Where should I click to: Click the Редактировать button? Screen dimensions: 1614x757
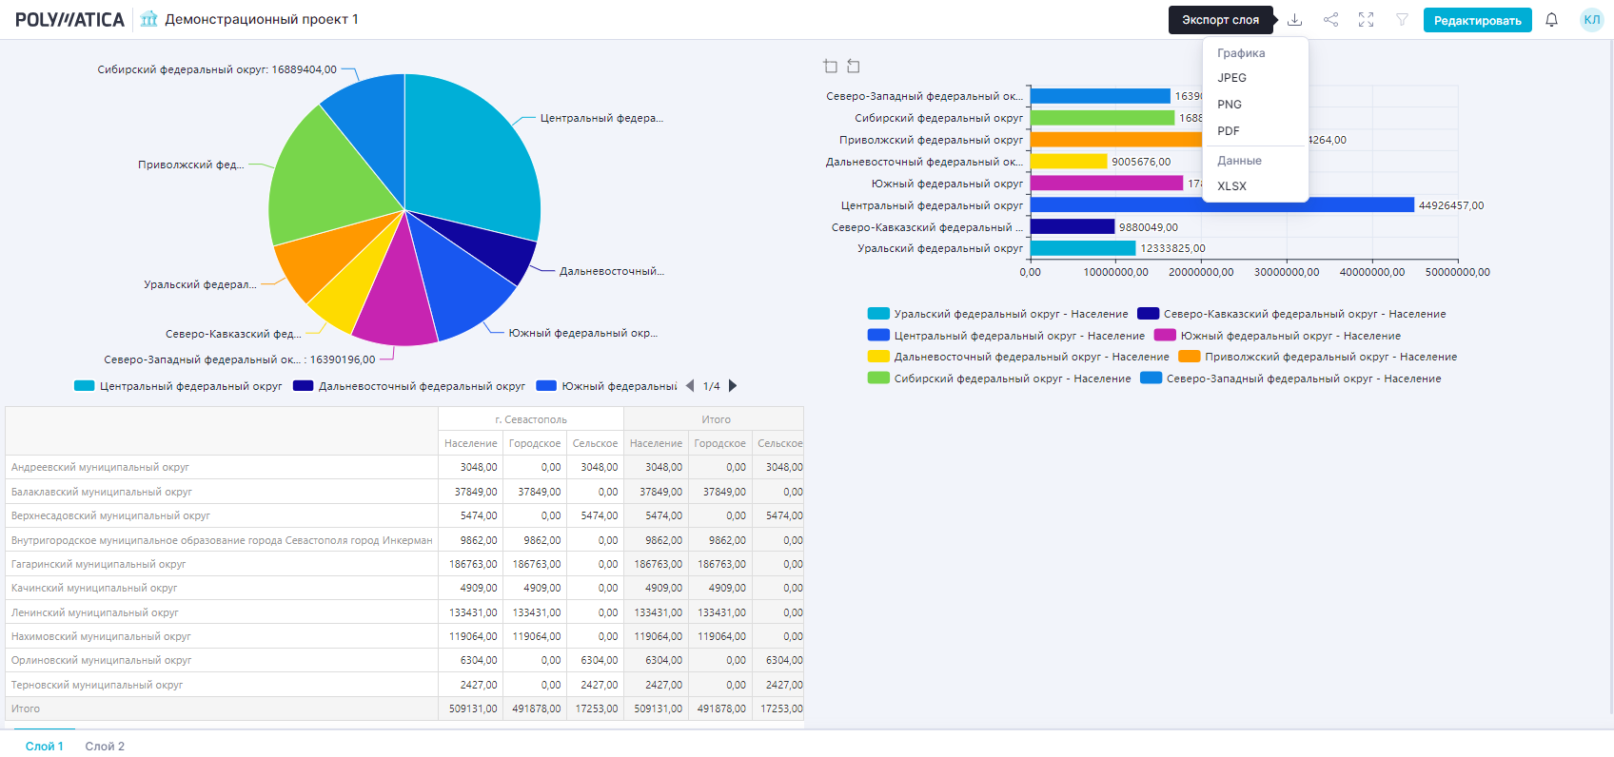pyautogui.click(x=1477, y=20)
